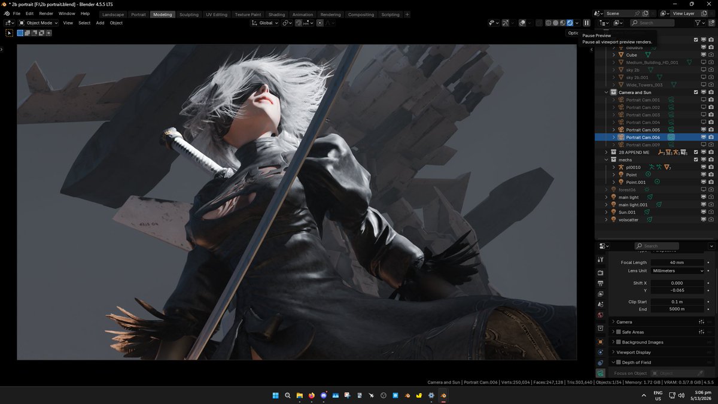Viewport: 718px width, 404px height.
Task: Open the Collection properties tab
Action: pos(600,328)
